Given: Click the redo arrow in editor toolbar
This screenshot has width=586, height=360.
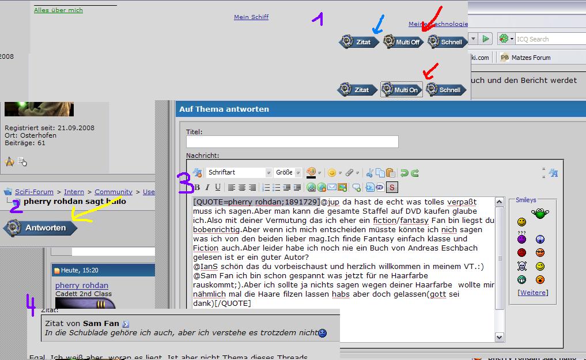Looking at the screenshot, I should [414, 173].
